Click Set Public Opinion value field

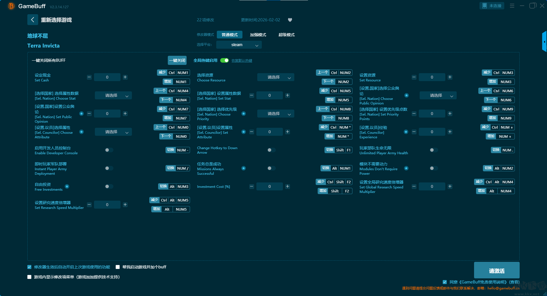click(x=107, y=114)
